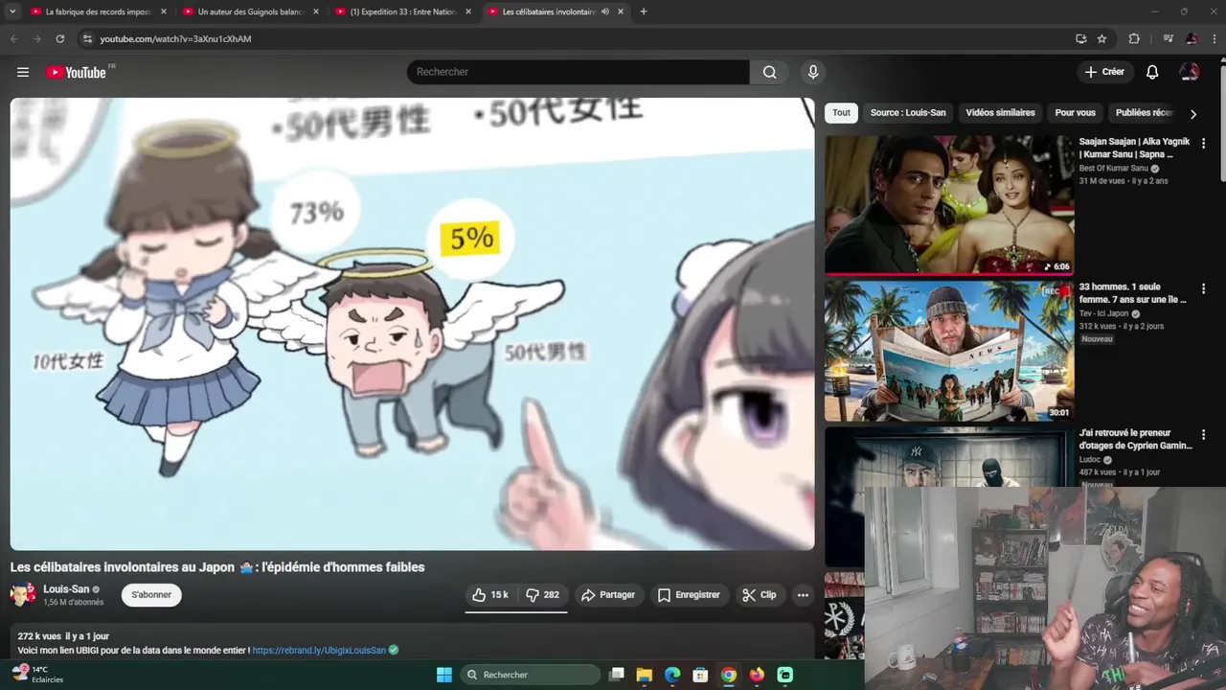This screenshot has width=1226, height=690.
Task: Open a new browser tab
Action: tap(643, 11)
